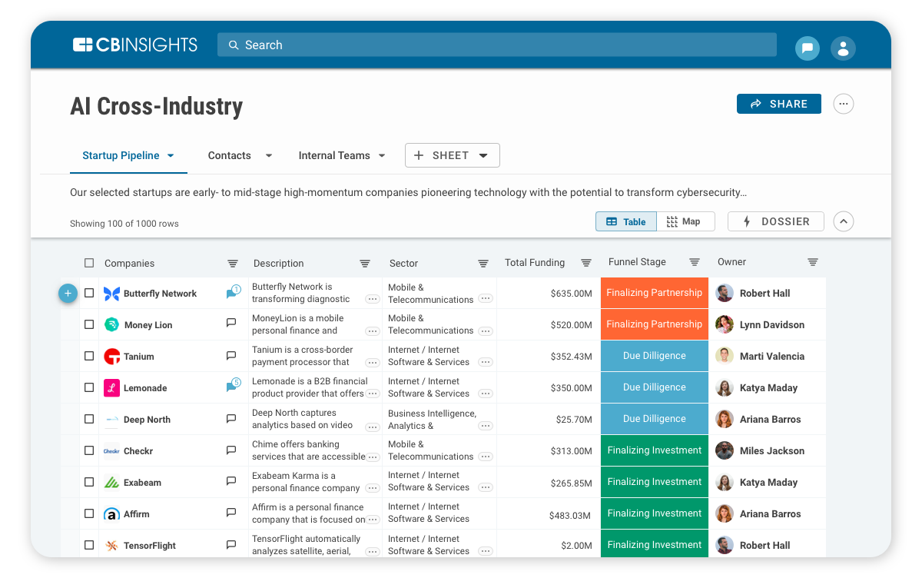Screen dimensions: 922x578
Task: Switch to the Internal Teams tab
Action: tap(334, 155)
